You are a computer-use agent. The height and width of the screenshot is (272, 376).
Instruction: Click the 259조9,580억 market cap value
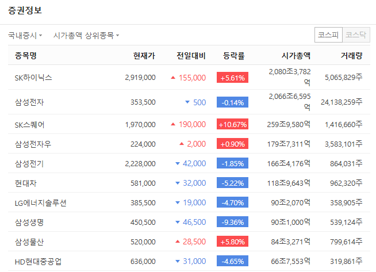289,124
